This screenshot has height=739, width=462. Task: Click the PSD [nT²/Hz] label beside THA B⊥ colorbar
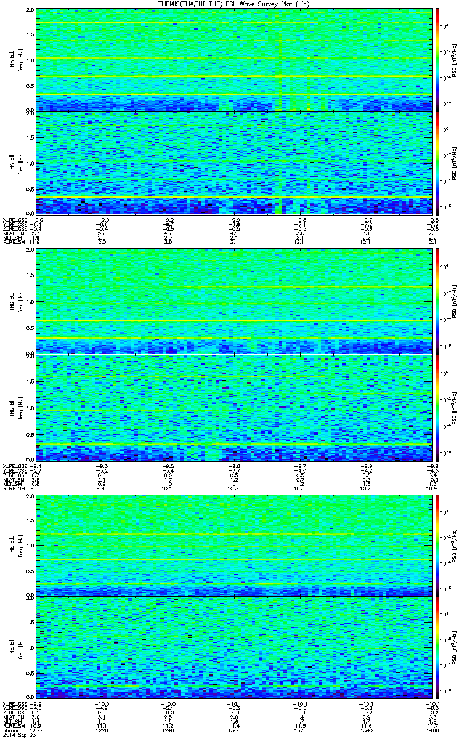[x=455, y=60]
